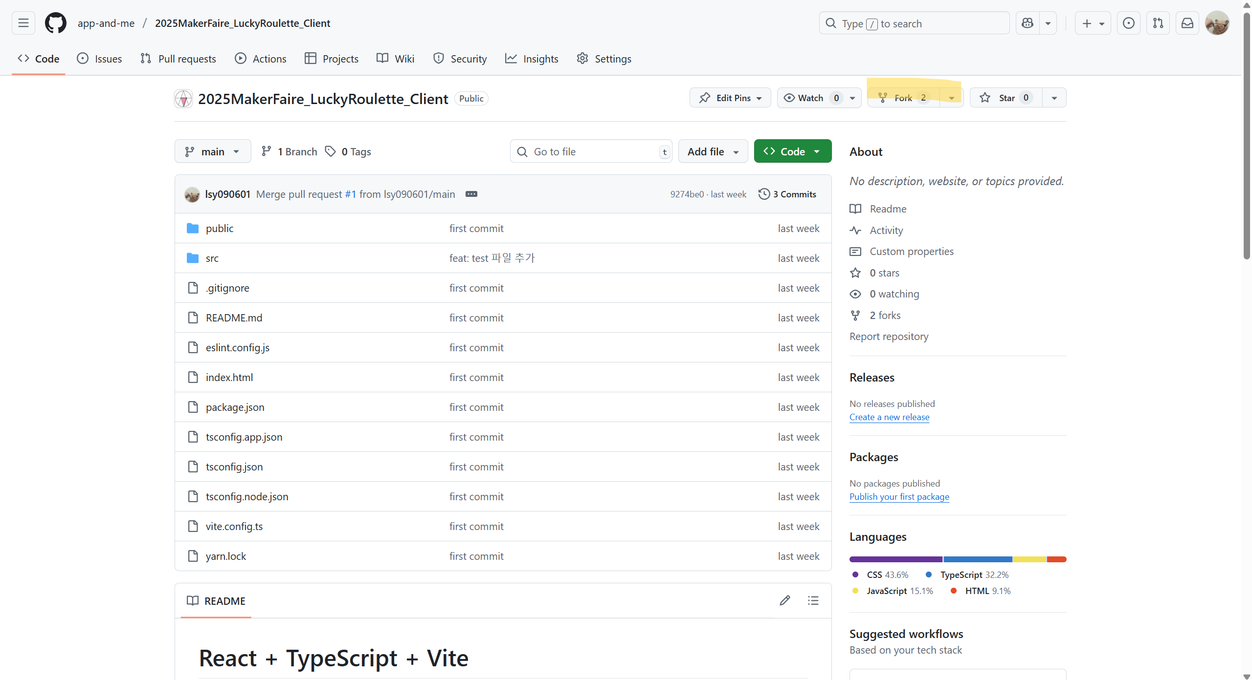The width and height of the screenshot is (1252, 680).
Task: Click the pencil edit README icon
Action: click(784, 600)
